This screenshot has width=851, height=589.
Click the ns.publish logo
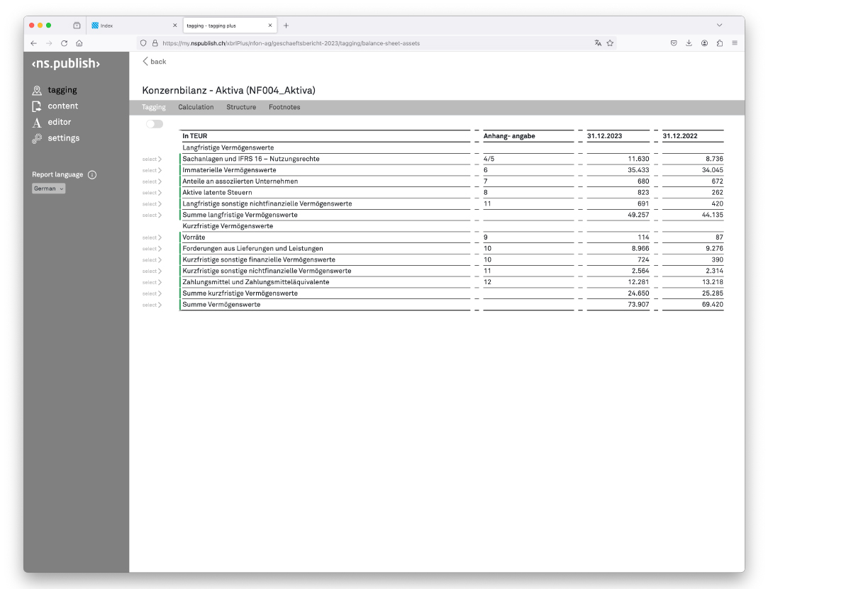[66, 64]
